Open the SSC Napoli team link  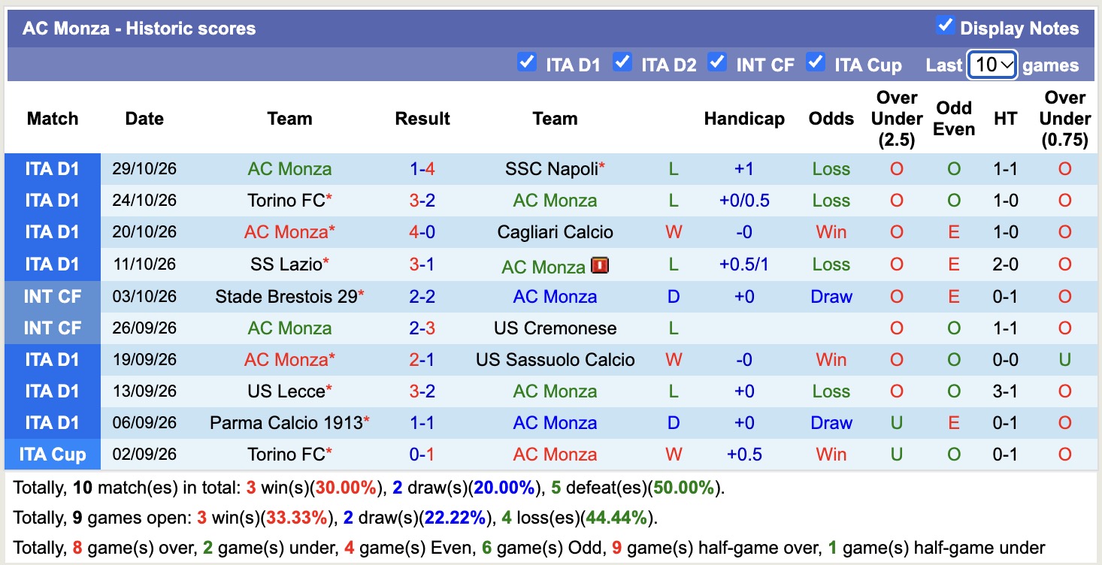pos(552,169)
